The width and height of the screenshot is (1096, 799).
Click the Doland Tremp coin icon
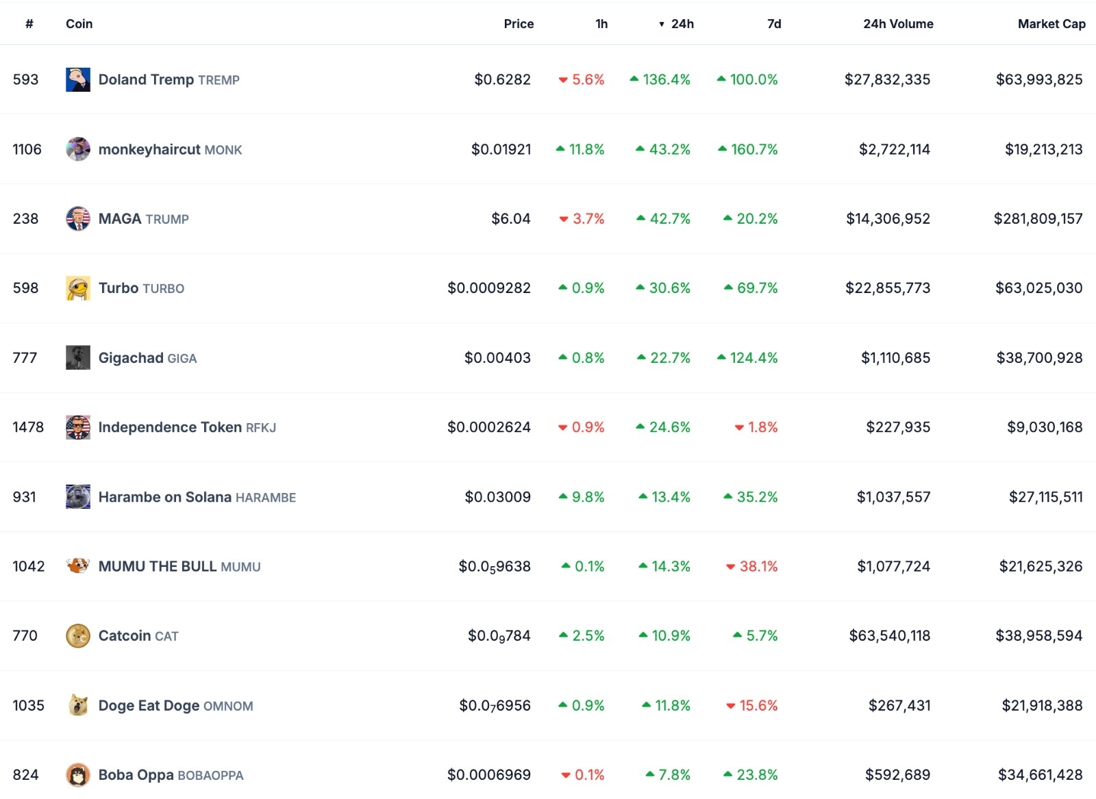[x=77, y=79]
